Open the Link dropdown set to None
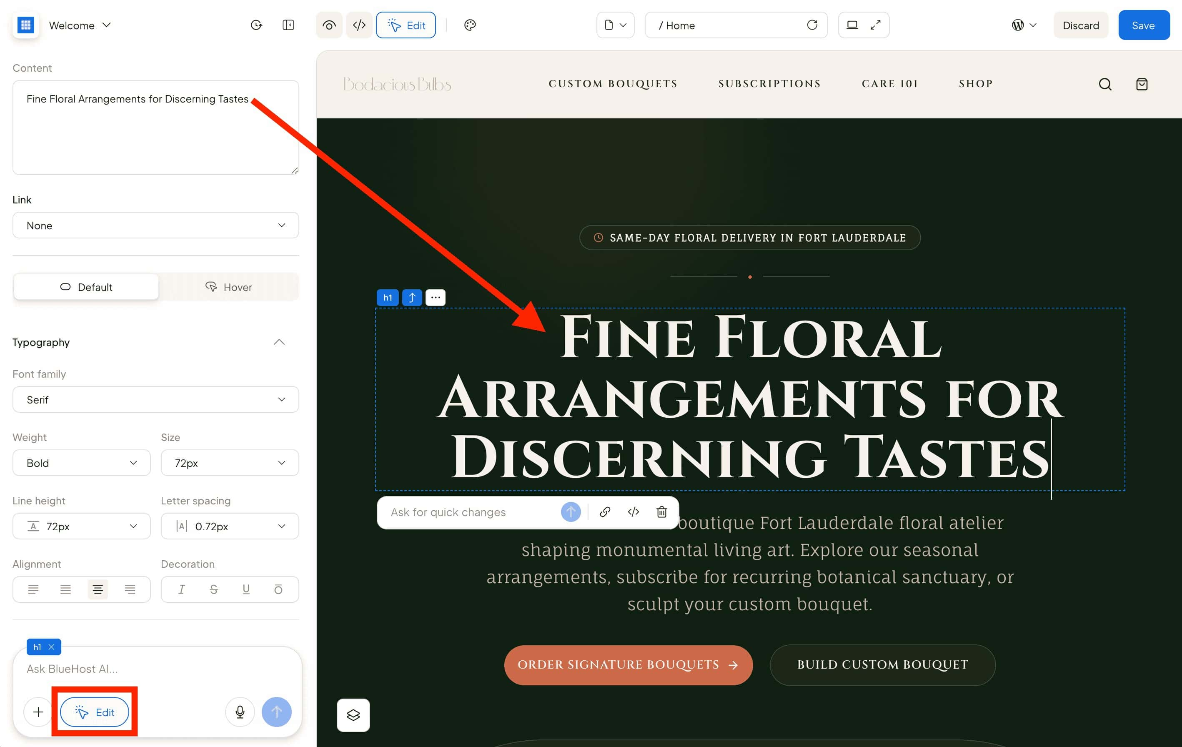Image resolution: width=1182 pixels, height=747 pixels. click(x=155, y=225)
